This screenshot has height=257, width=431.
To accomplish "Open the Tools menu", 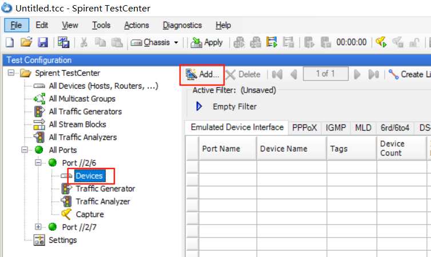I will [101, 25].
